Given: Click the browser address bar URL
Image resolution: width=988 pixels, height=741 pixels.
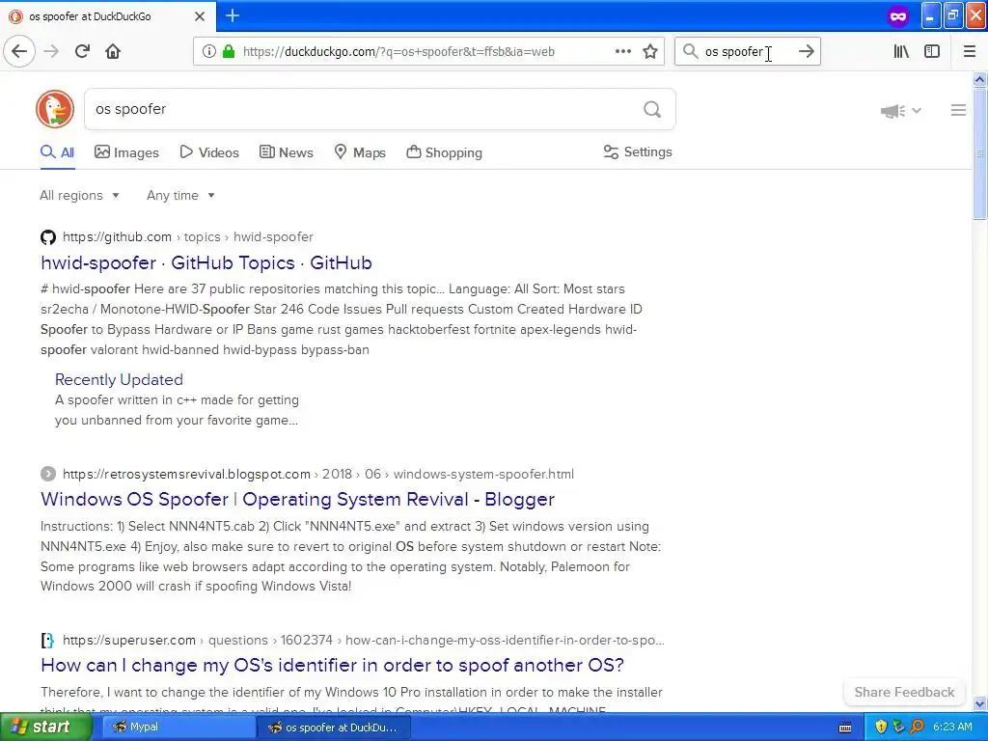Looking at the screenshot, I should (x=398, y=52).
